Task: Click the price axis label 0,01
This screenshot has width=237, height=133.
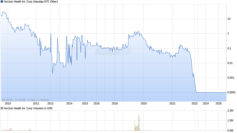Action: [x=230, y=63]
